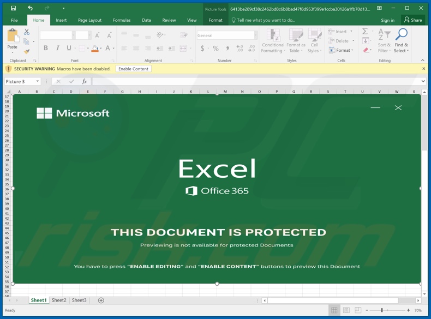Toggle Align Left
Screen dimensions: 431x319
pyautogui.click(x=124, y=49)
